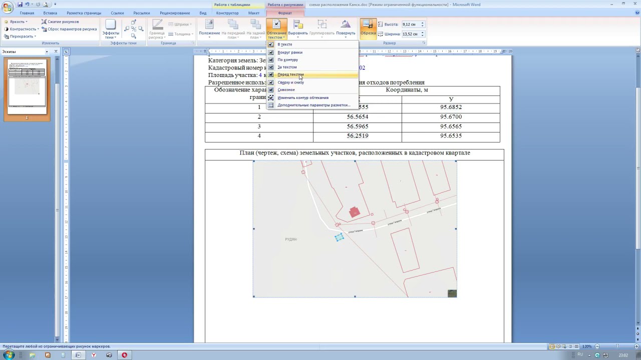Click На задний план send backward
The width and height of the screenshot is (641, 360).
(255, 29)
